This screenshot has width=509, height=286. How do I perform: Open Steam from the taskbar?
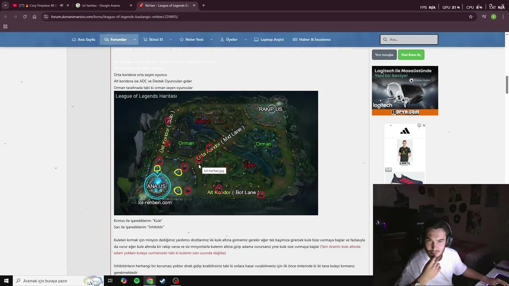163,281
